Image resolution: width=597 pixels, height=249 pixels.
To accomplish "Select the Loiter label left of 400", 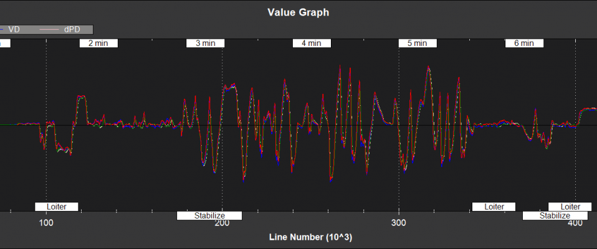I will [494, 207].
